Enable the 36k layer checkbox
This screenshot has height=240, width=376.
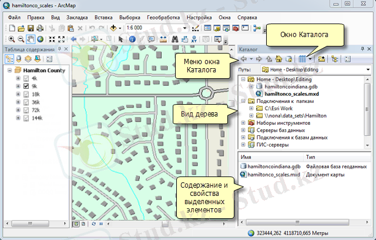(26, 102)
